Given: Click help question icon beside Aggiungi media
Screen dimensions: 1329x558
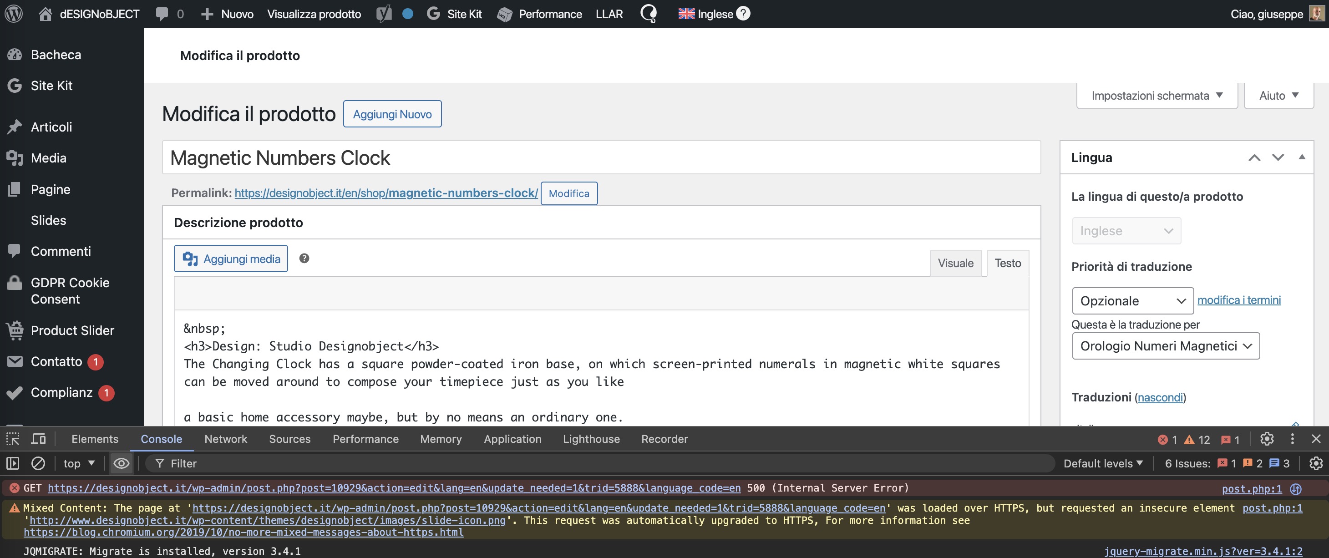Looking at the screenshot, I should 304,259.
